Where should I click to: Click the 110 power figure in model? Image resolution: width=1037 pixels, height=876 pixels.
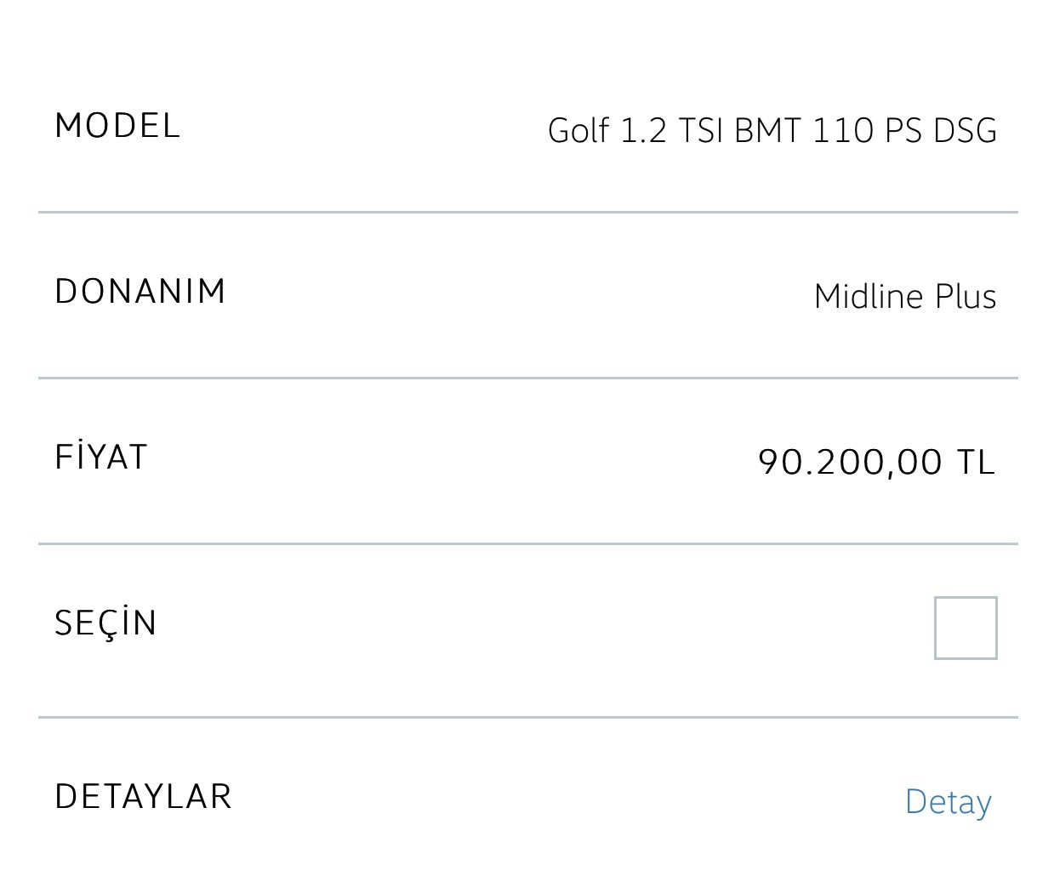click(843, 130)
